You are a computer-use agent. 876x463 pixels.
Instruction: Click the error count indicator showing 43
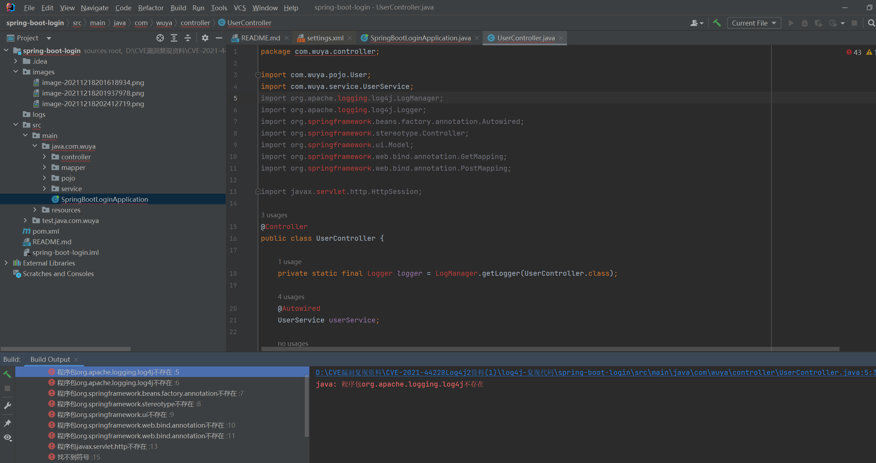coord(854,52)
